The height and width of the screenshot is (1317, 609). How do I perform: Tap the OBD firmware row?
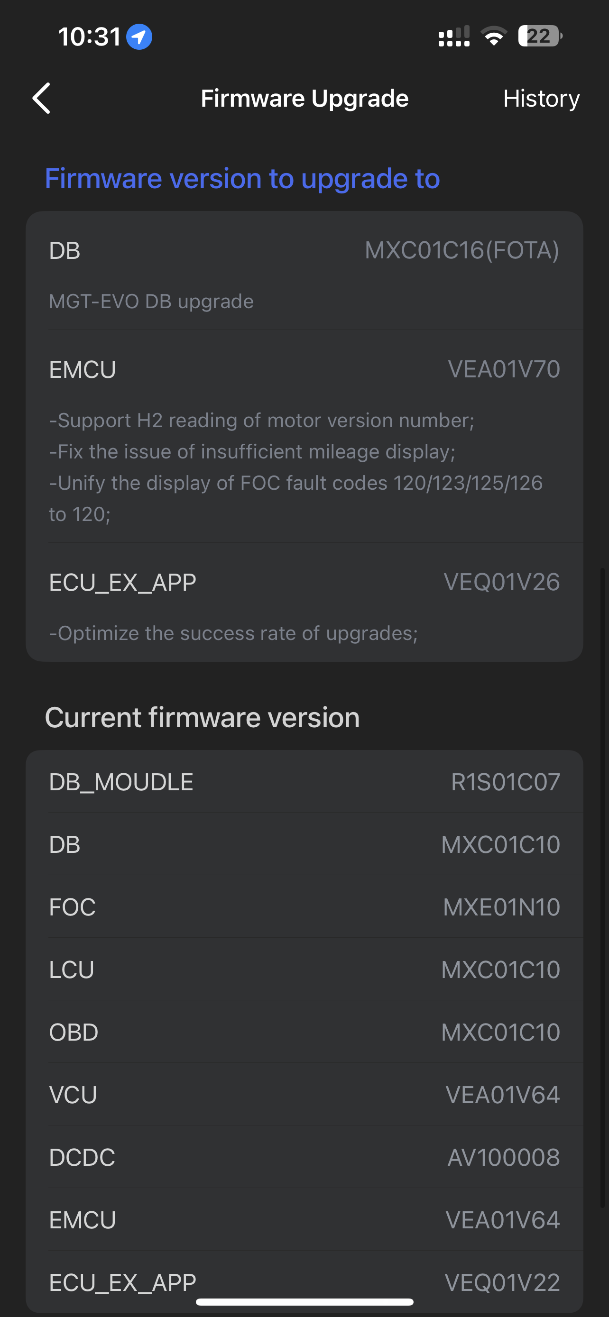[304, 1032]
